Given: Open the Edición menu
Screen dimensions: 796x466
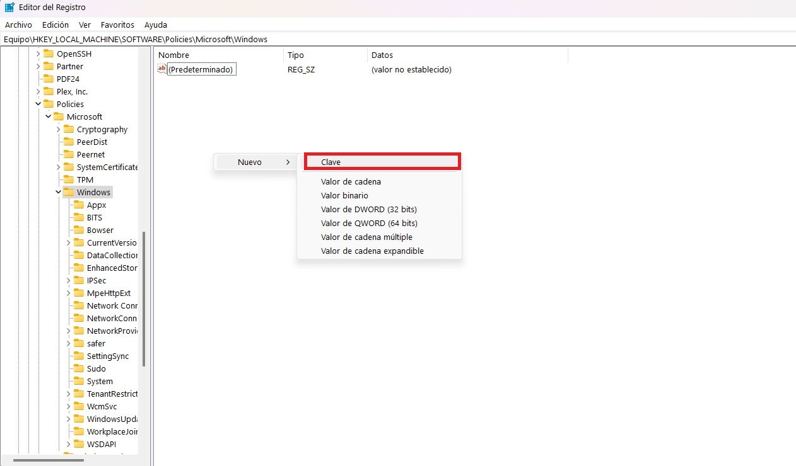Looking at the screenshot, I should pos(56,25).
